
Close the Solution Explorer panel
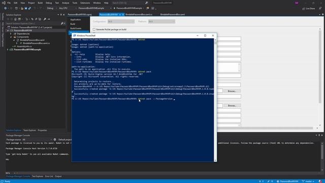pos(63,15)
